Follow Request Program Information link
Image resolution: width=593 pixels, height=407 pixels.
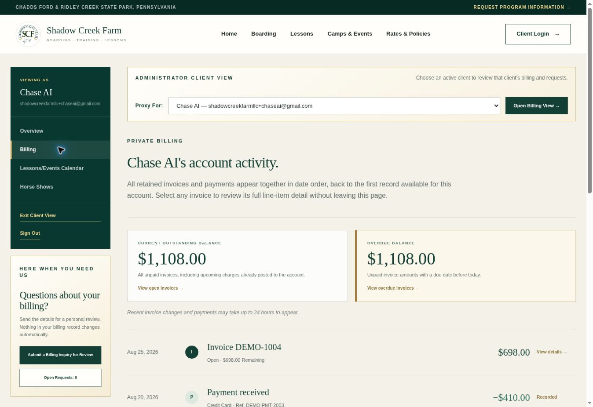522,7
